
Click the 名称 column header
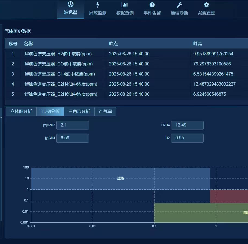click(28, 44)
